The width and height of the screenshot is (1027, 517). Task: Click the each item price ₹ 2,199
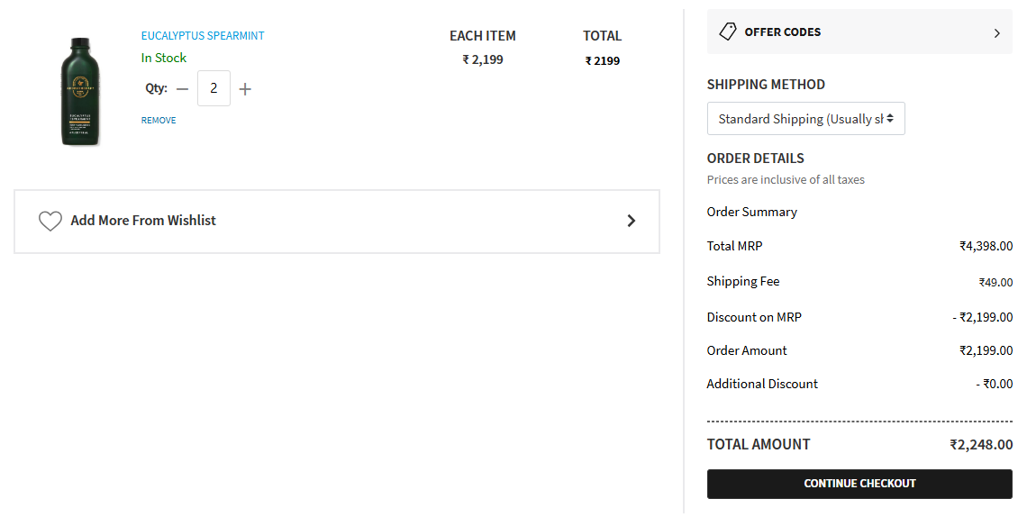[483, 59]
